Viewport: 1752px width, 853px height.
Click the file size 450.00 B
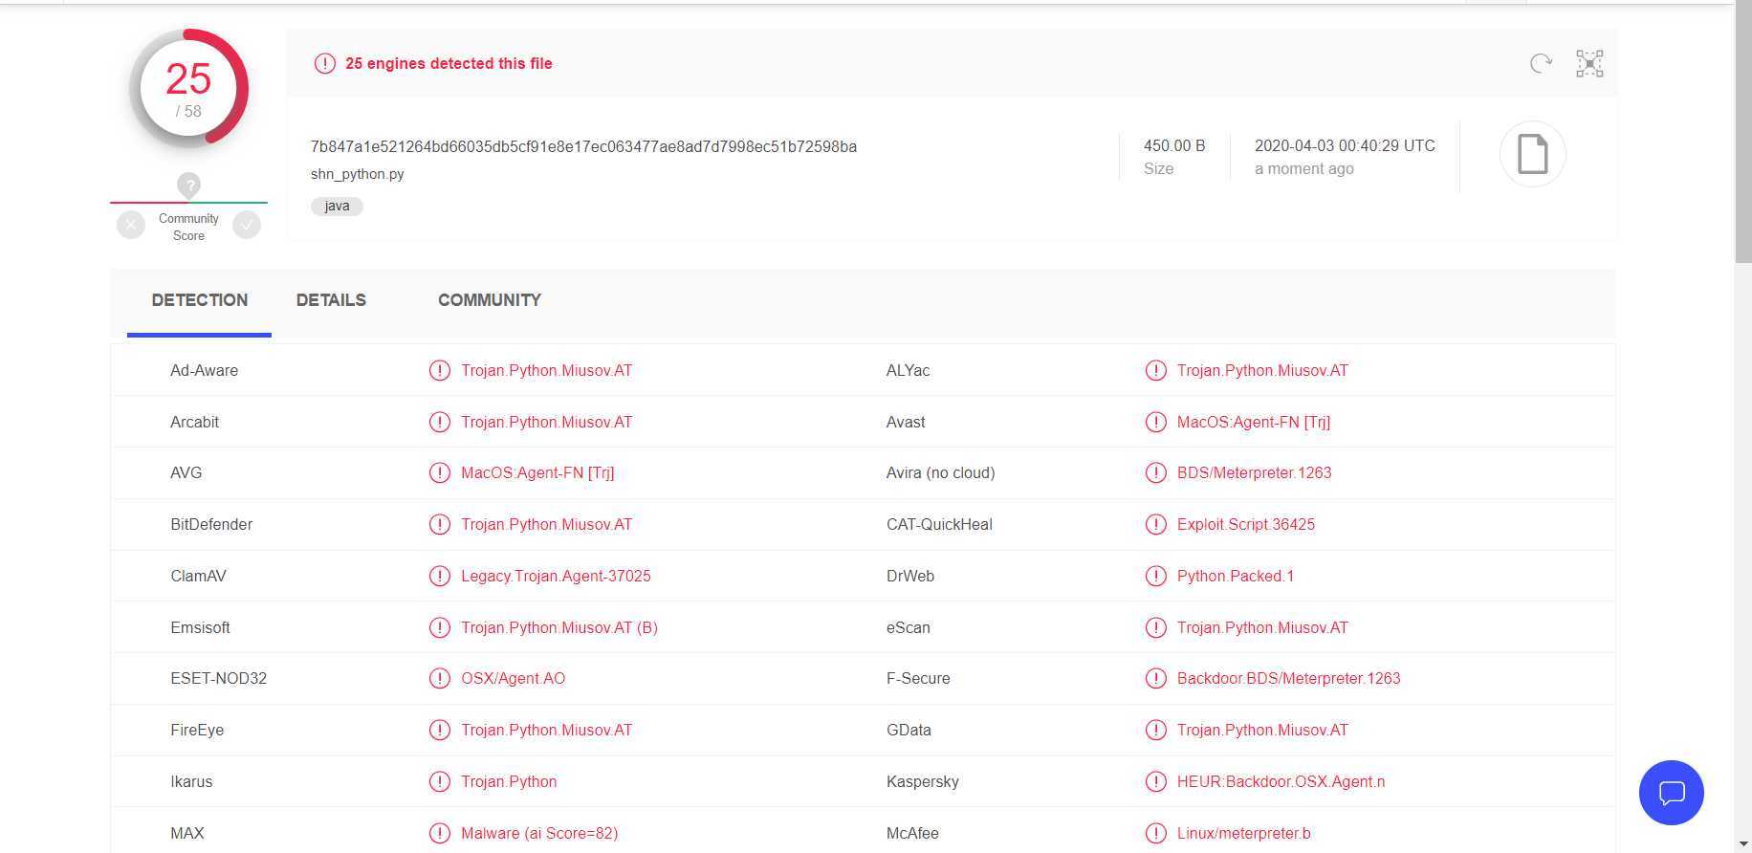coord(1174,145)
